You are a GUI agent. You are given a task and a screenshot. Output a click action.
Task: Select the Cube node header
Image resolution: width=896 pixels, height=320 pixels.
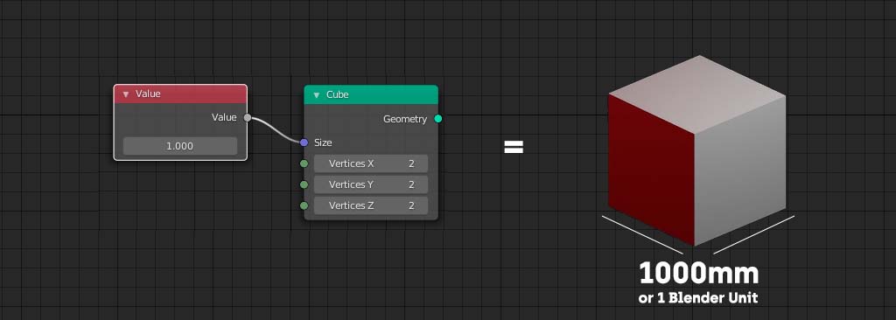tap(371, 94)
